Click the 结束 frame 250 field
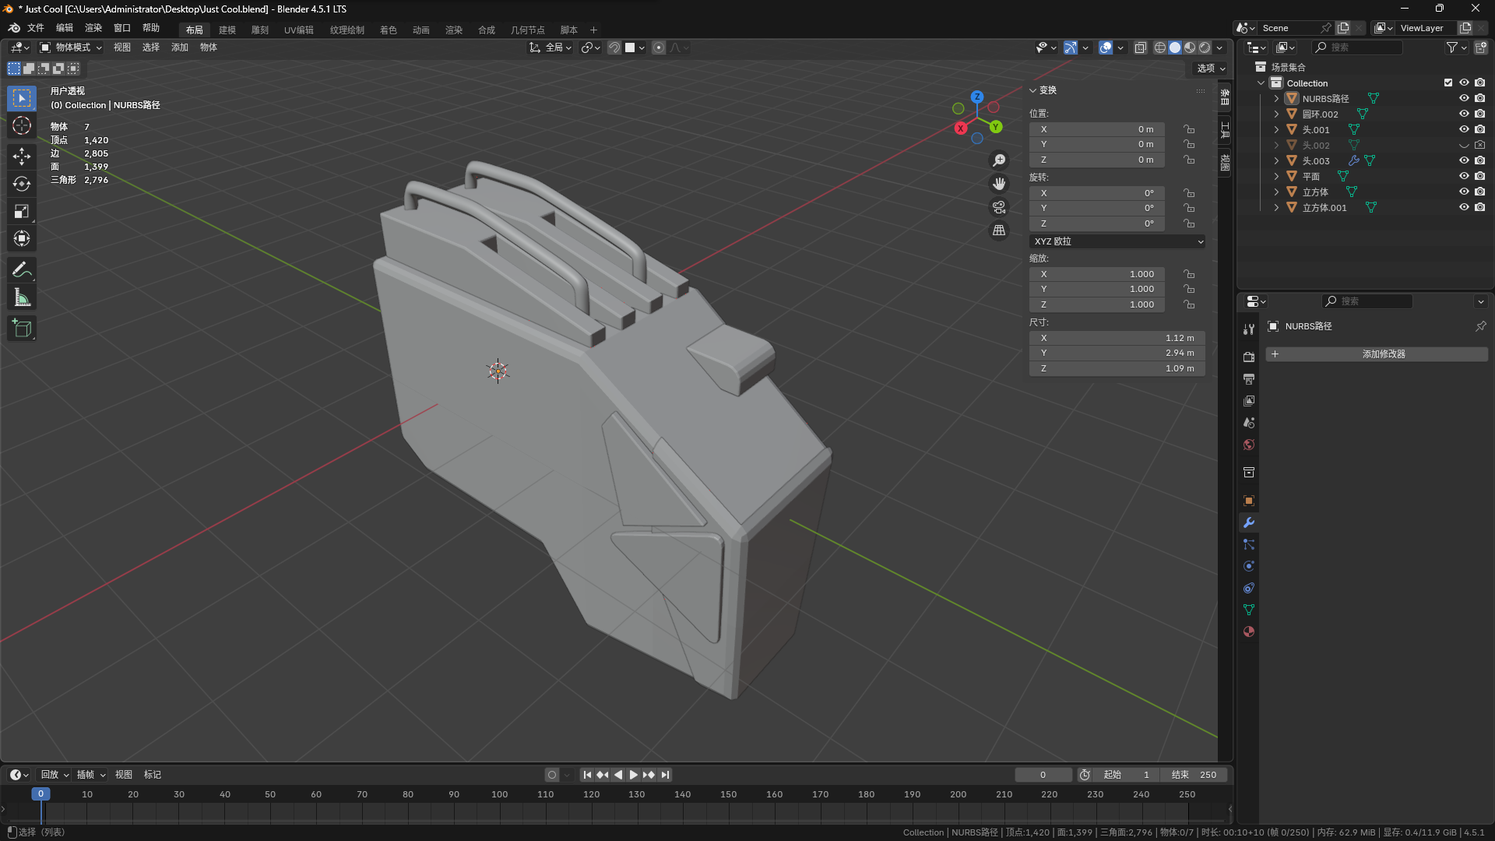Viewport: 1495px width, 841px height. pos(1194,775)
